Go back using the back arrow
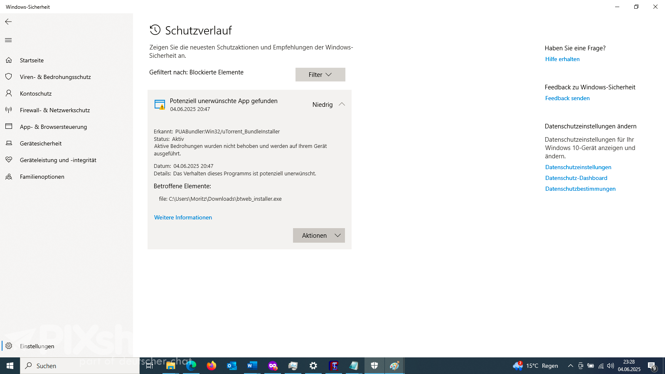The width and height of the screenshot is (665, 374). [8, 22]
